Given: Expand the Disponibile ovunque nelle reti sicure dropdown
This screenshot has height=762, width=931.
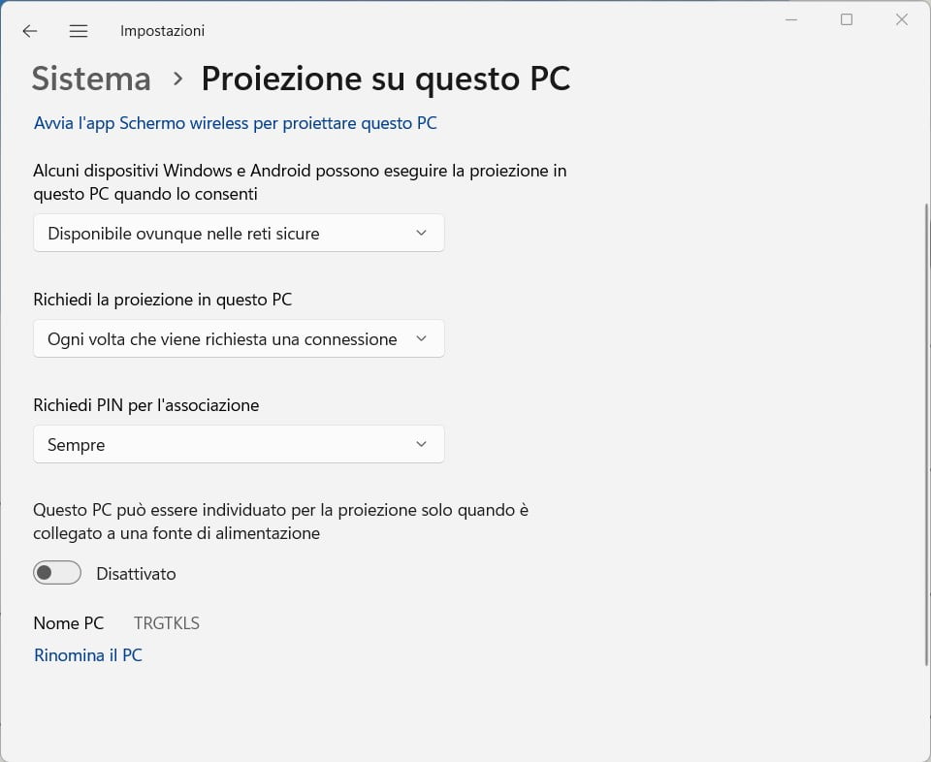Looking at the screenshot, I should [x=239, y=233].
